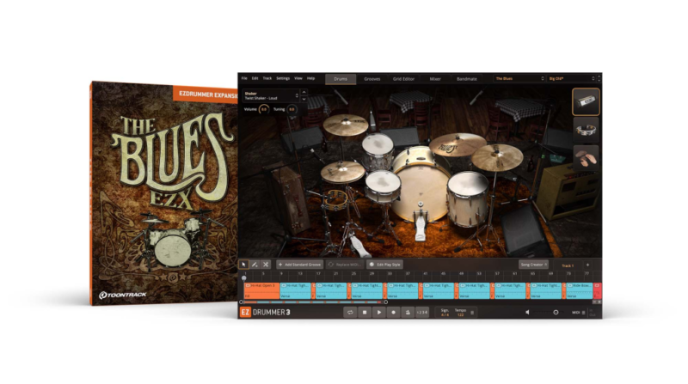Click the Stop button in the transport
The height and width of the screenshot is (384, 688).
[365, 313]
